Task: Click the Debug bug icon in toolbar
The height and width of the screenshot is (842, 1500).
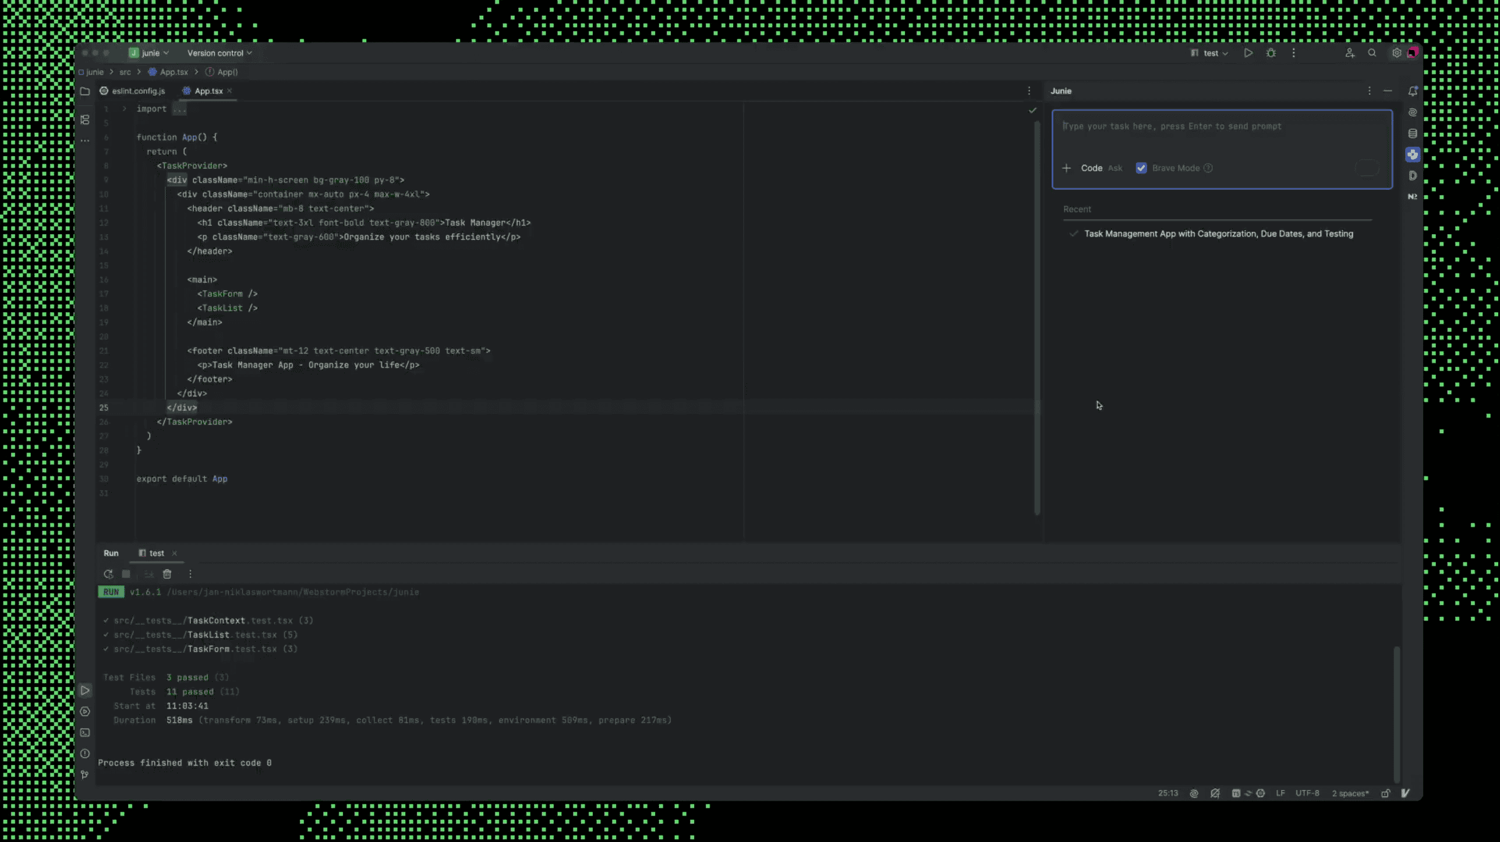Action: tap(1271, 53)
